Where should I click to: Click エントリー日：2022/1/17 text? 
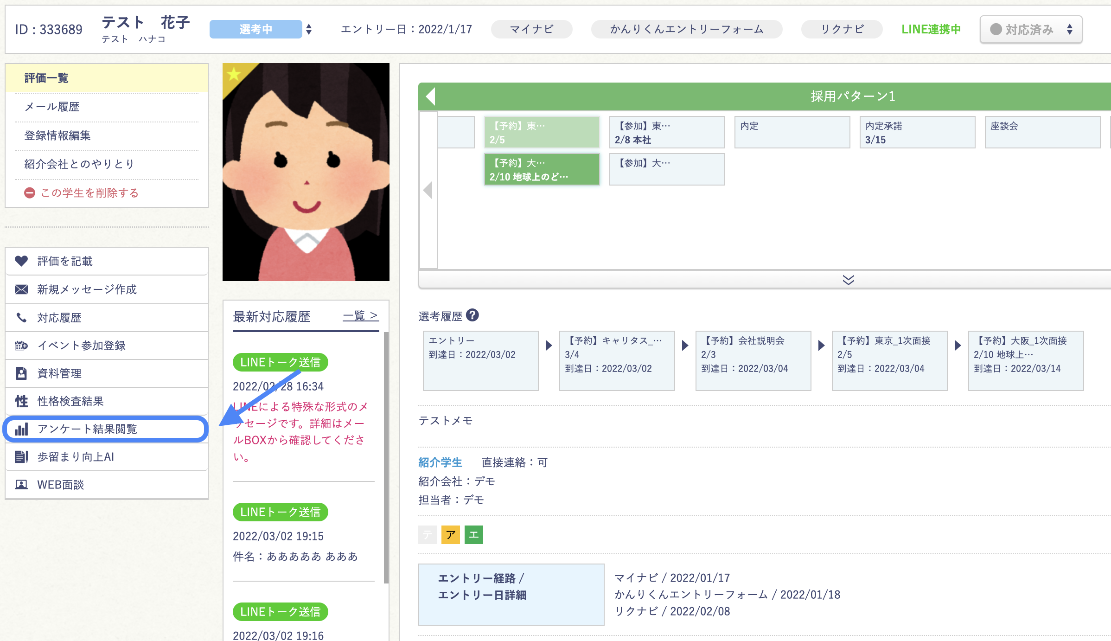click(406, 29)
